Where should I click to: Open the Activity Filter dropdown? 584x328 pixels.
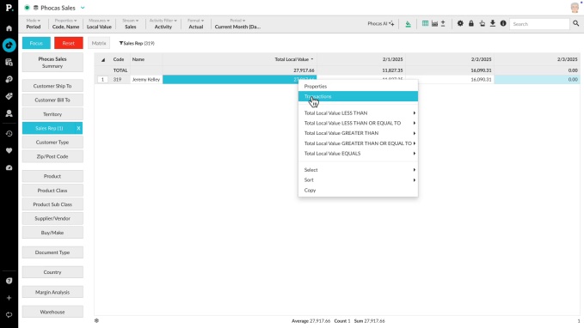(163, 24)
